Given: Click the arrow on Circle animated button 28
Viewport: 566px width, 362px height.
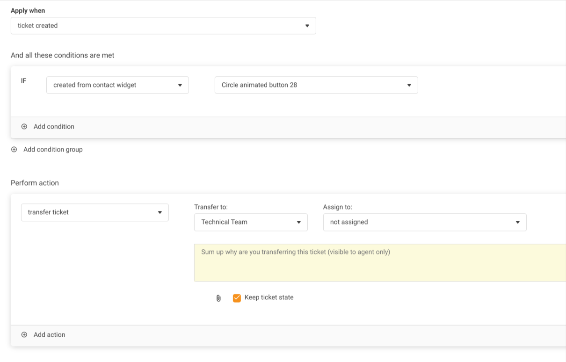Looking at the screenshot, I should pos(409,85).
